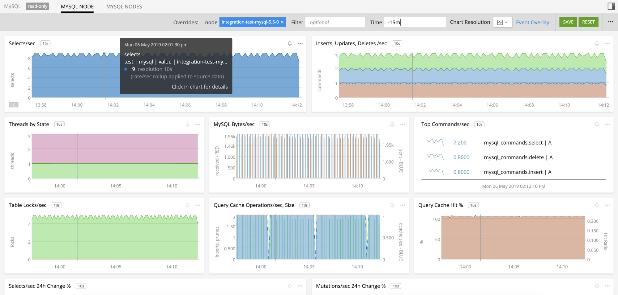618x295 pixels.
Task: Open more actions on Query Cache Hit % chart
Action: click(607, 205)
